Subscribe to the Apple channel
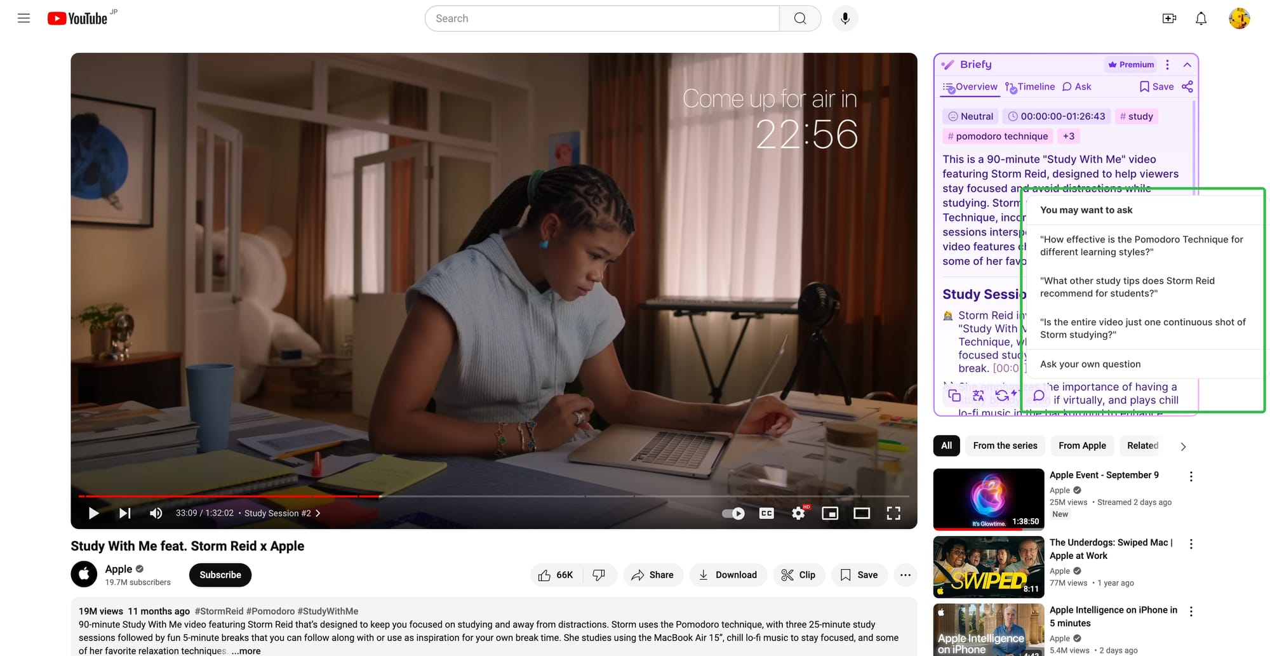 coord(220,575)
